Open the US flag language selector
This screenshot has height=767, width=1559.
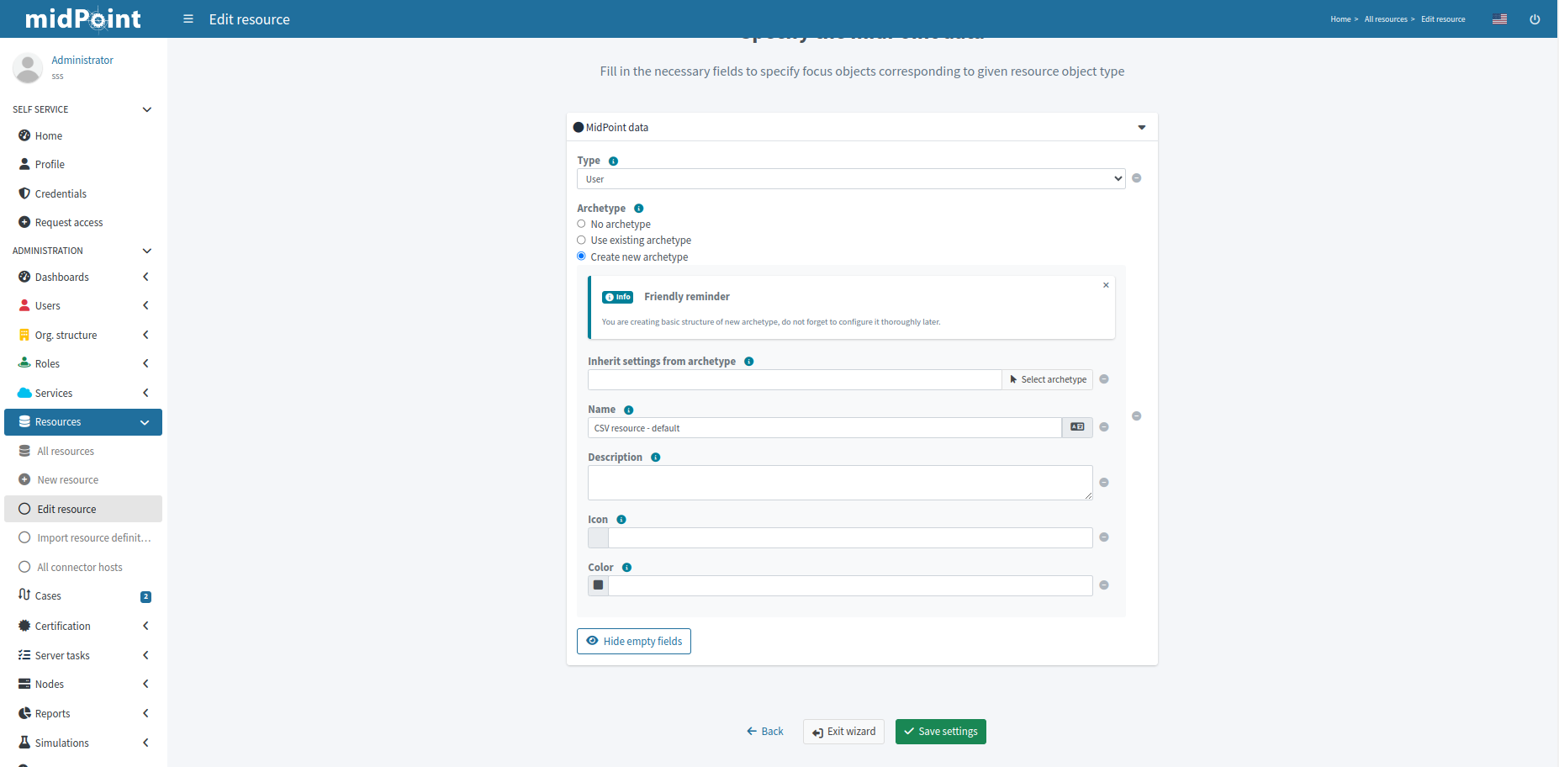pos(1499,19)
